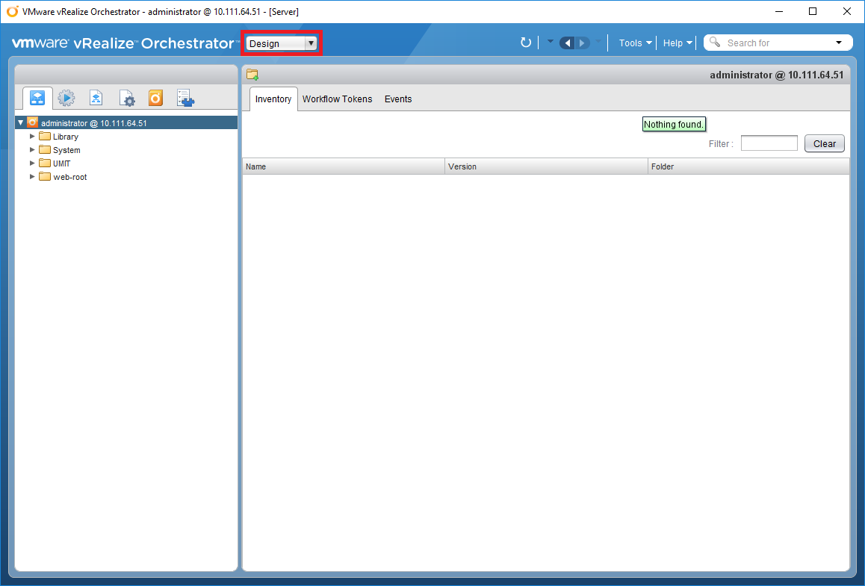Open the Tools menu
The image size is (865, 586).
click(x=635, y=43)
